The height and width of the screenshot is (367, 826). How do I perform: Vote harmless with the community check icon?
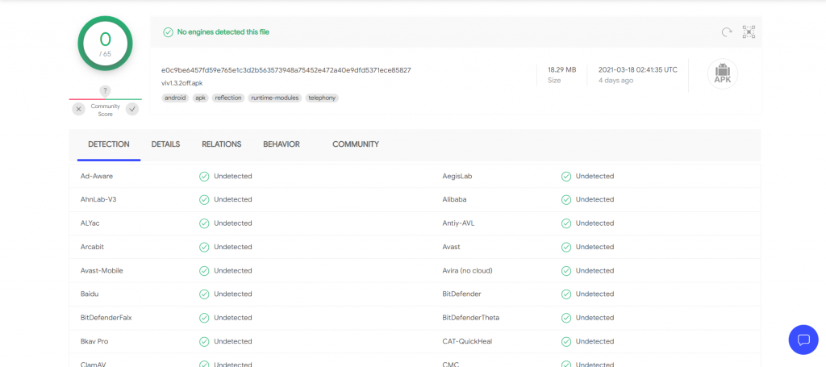click(x=132, y=109)
